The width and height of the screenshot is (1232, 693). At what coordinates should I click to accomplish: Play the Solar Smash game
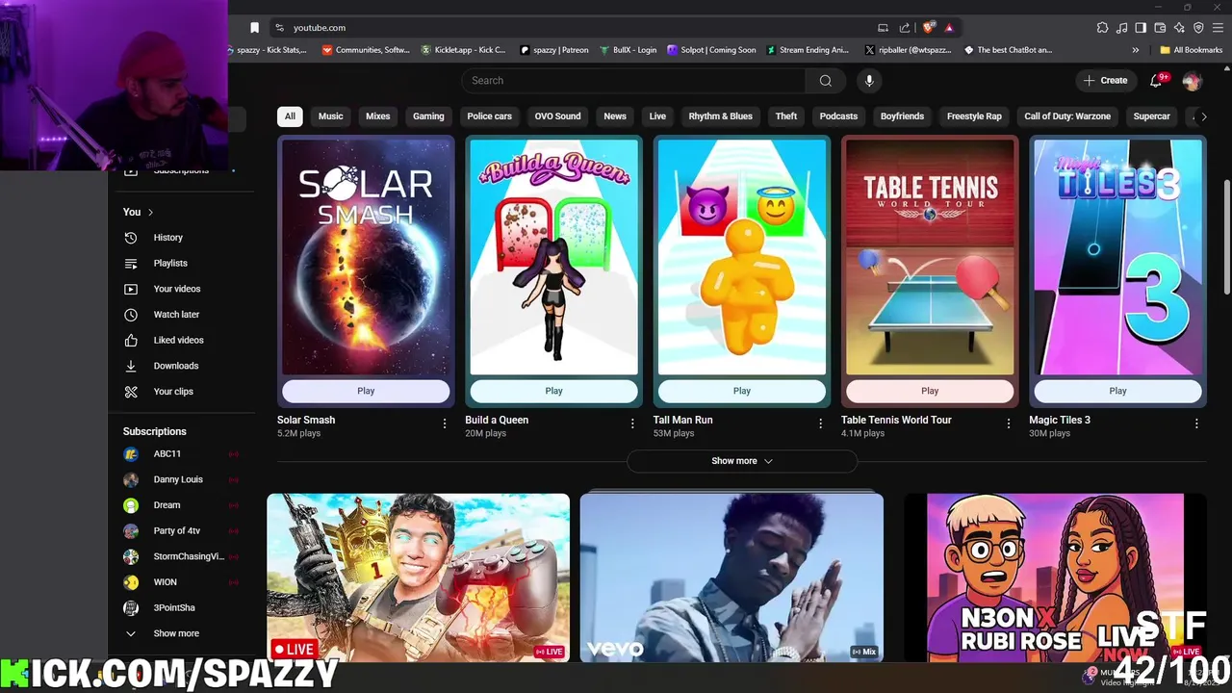tap(366, 391)
